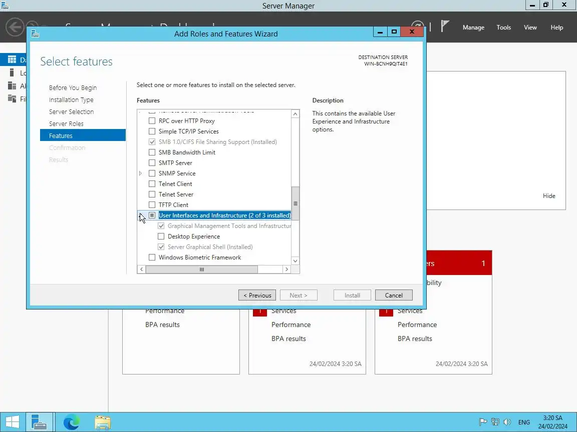Enable Windows Biometric Framework checkbox
This screenshot has height=432, width=577.
pyautogui.click(x=152, y=257)
